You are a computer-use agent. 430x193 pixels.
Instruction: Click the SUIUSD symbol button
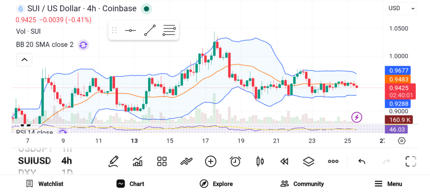click(x=34, y=161)
